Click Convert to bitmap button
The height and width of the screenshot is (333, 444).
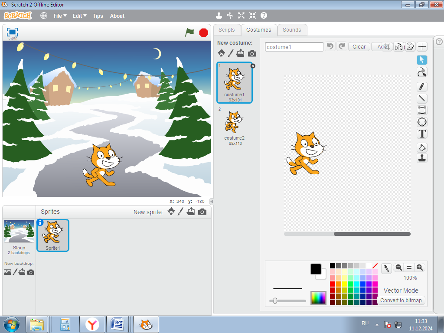coord(401,300)
